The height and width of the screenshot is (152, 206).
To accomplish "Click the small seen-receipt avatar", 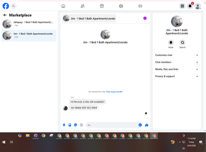I will [146, 113].
